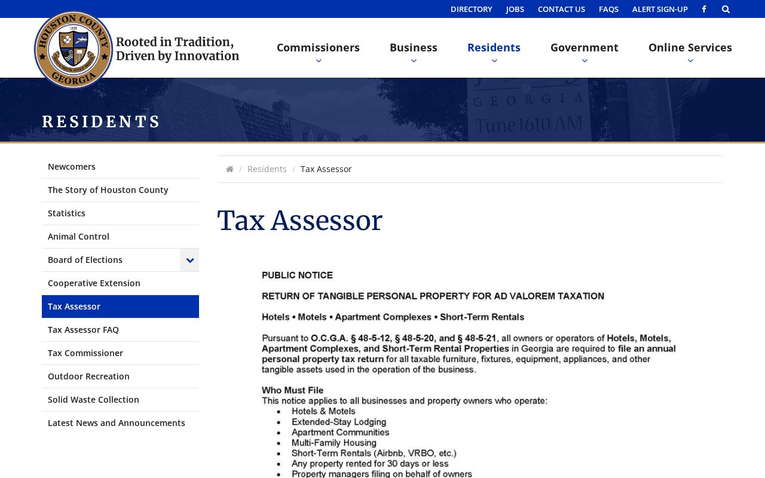Image resolution: width=765 pixels, height=478 pixels.
Task: Open the Commissioners main menu
Action: point(318,47)
